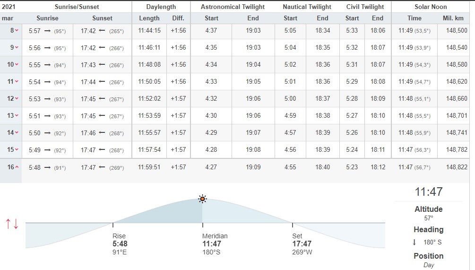
Task: Click the sunrise arrow icon for March 8
Action: [x=47, y=31]
